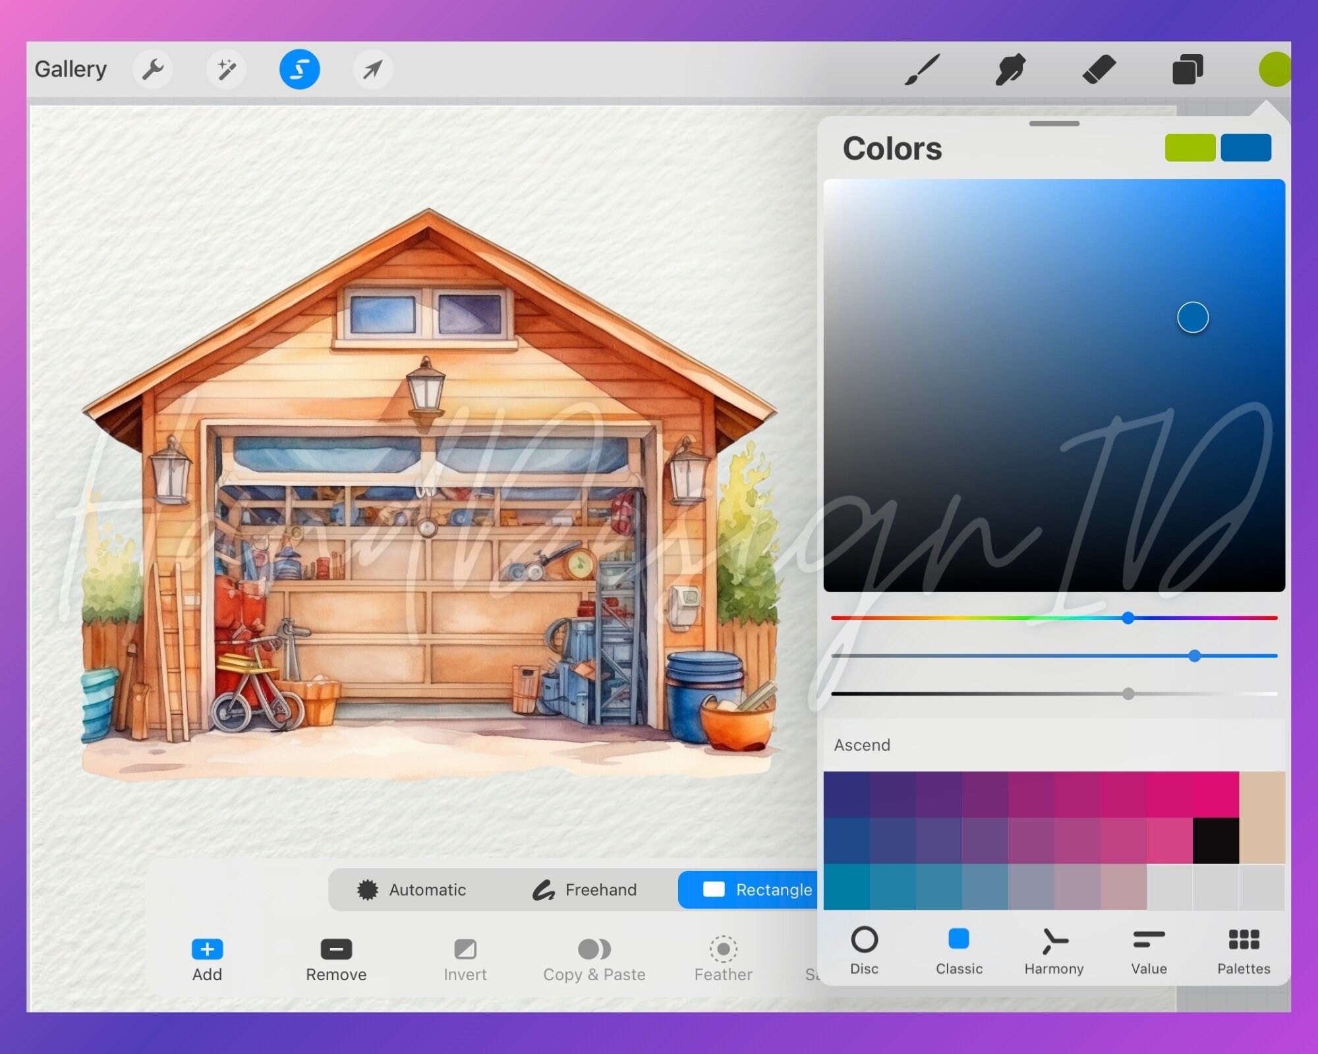
Task: Open the Gallery
Action: coord(72,69)
